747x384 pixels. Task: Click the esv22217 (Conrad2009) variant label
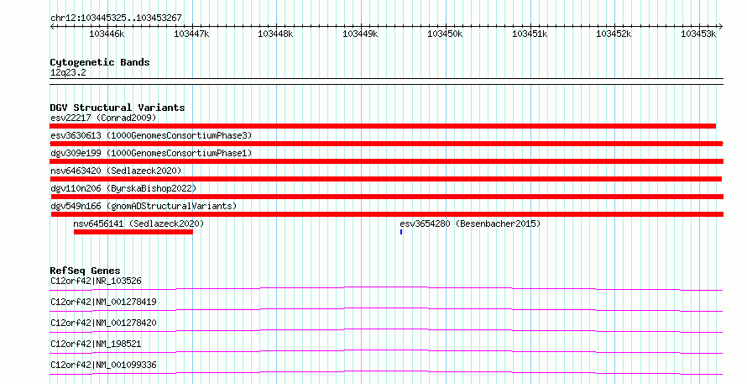103,118
